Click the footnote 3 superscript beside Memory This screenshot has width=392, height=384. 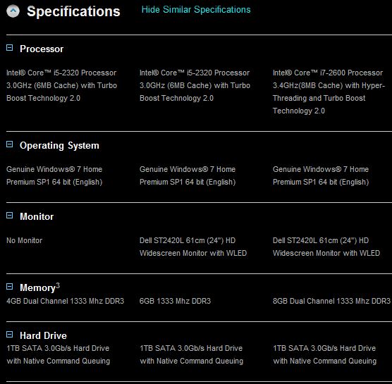tap(58, 285)
